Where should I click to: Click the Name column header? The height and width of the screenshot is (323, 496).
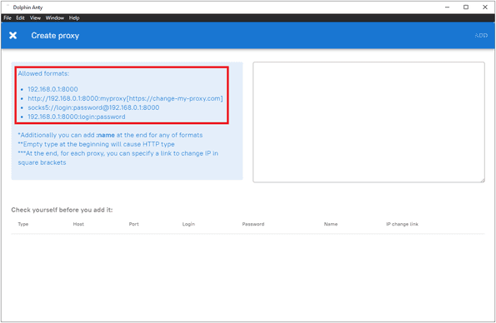(x=331, y=224)
